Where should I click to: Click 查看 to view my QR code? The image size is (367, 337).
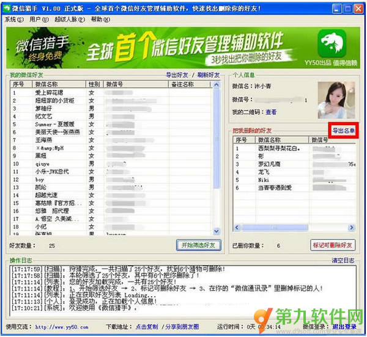[x=271, y=112]
